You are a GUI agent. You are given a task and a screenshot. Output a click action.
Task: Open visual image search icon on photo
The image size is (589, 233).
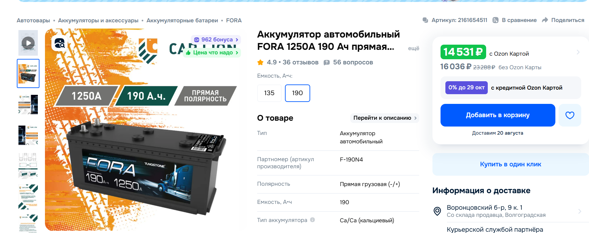pos(60,43)
